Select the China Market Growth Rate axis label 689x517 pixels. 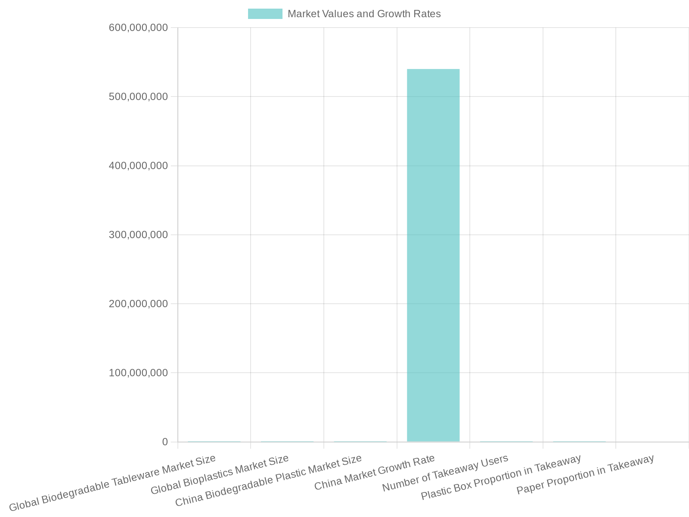[375, 472]
